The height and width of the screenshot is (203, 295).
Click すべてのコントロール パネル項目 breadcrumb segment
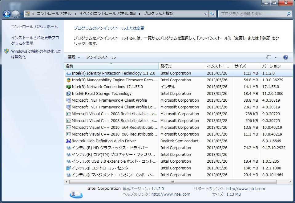click(x=107, y=14)
